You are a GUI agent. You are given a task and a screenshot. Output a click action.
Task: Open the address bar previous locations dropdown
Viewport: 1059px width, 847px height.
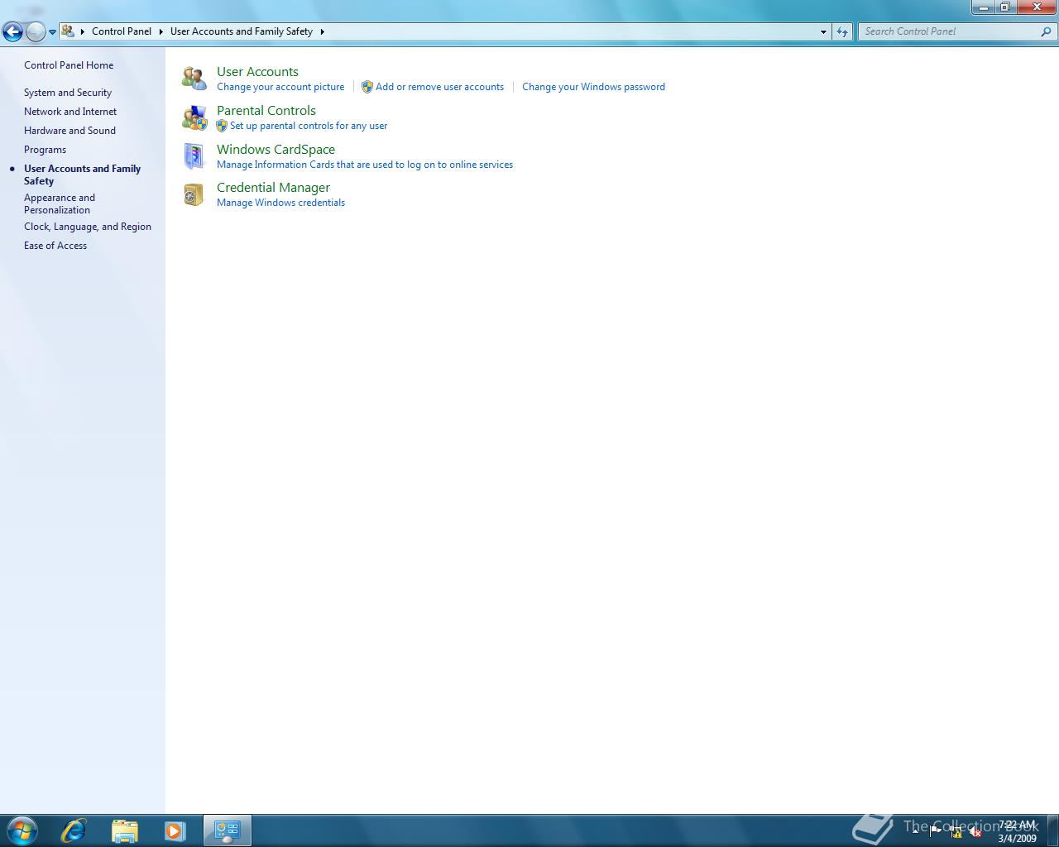[823, 31]
